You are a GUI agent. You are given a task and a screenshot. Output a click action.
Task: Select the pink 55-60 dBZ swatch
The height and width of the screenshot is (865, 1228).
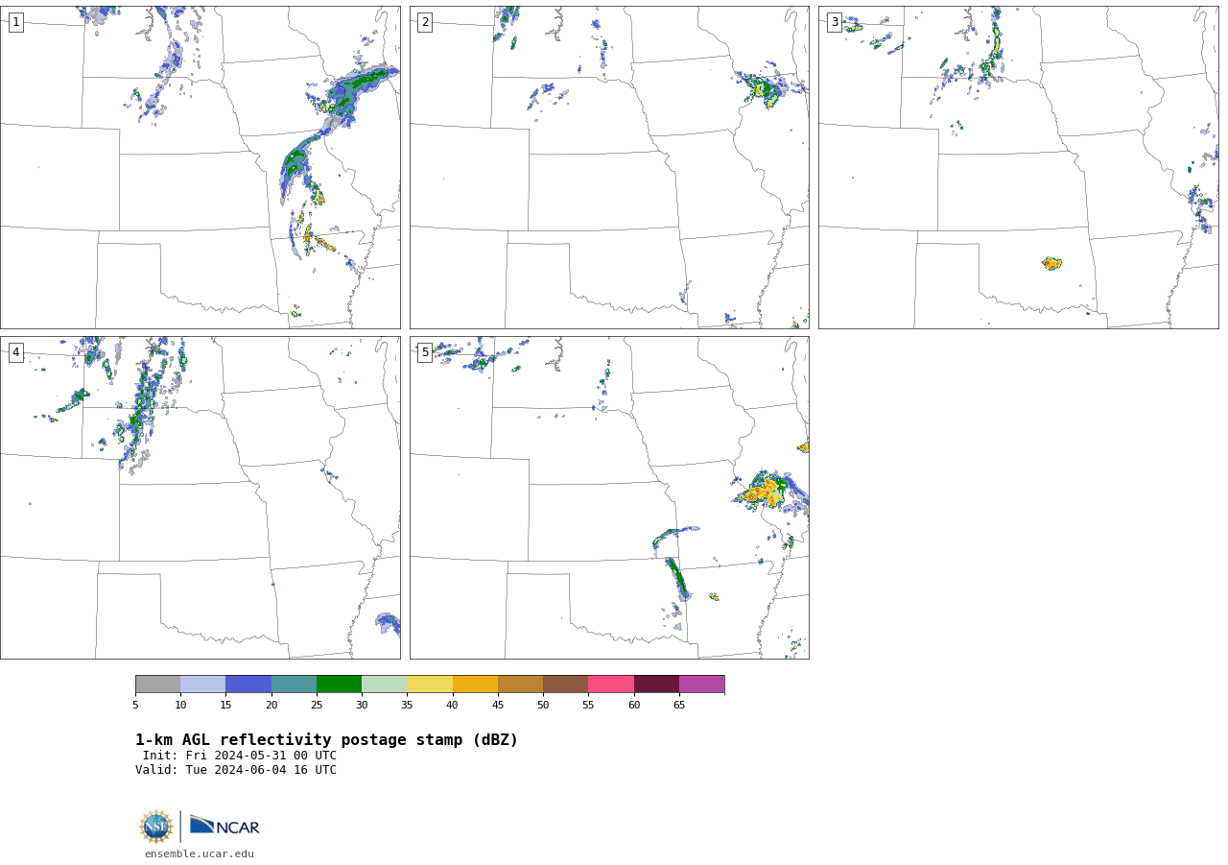click(611, 684)
